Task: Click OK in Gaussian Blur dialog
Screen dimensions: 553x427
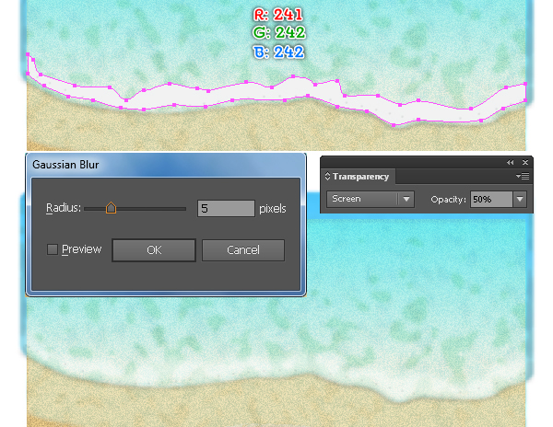Action: click(154, 250)
